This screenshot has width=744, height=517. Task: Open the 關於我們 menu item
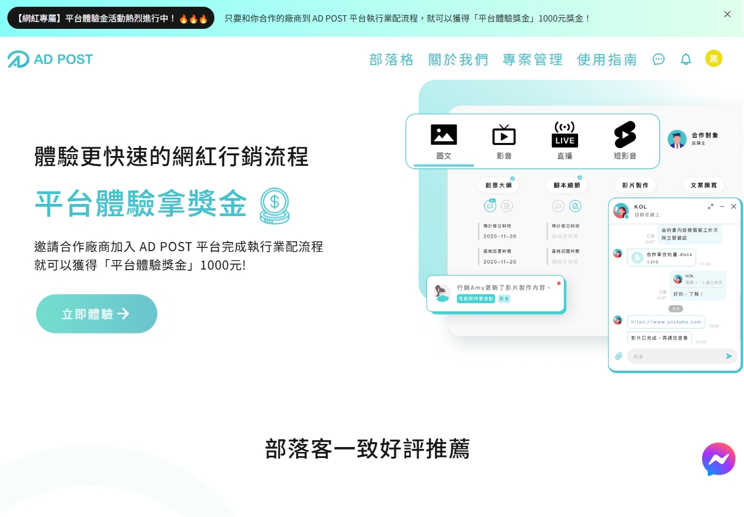click(458, 60)
